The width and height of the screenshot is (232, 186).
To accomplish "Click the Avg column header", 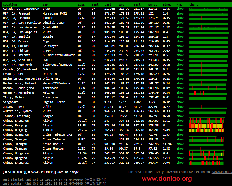I will point(122,4).
